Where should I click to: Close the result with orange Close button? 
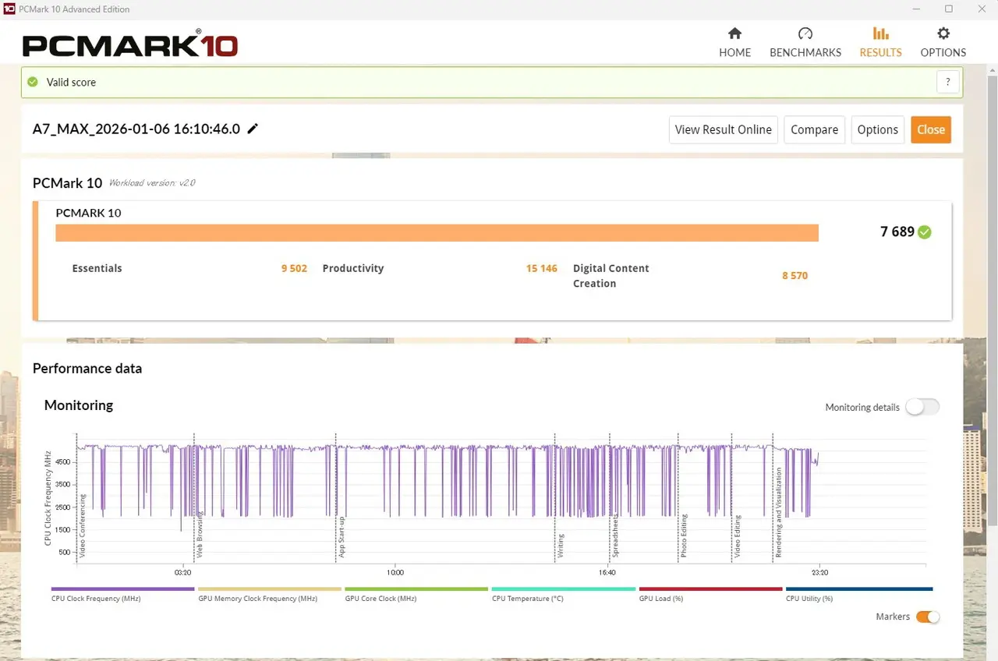click(930, 129)
